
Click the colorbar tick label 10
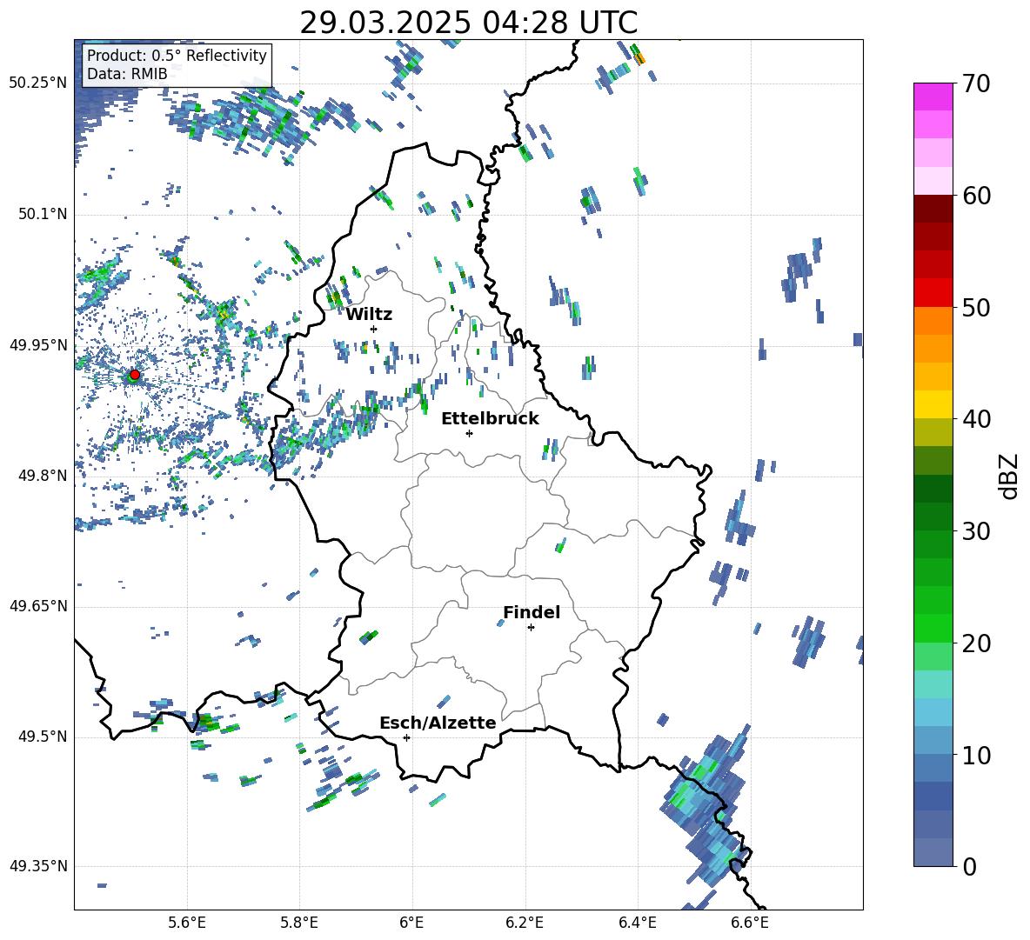pos(976,755)
